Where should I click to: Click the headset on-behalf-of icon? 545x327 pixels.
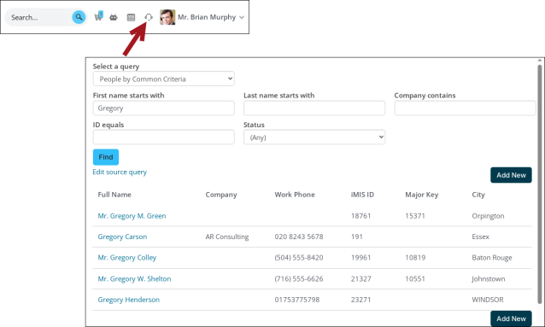pos(149,17)
